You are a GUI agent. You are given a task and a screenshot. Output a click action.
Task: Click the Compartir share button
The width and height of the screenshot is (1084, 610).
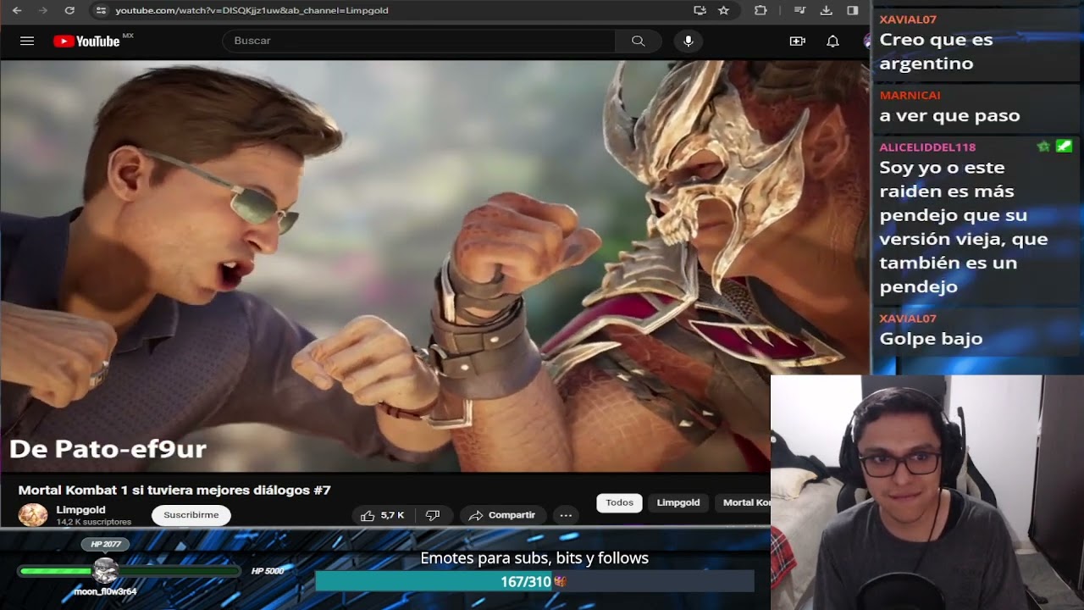point(502,515)
